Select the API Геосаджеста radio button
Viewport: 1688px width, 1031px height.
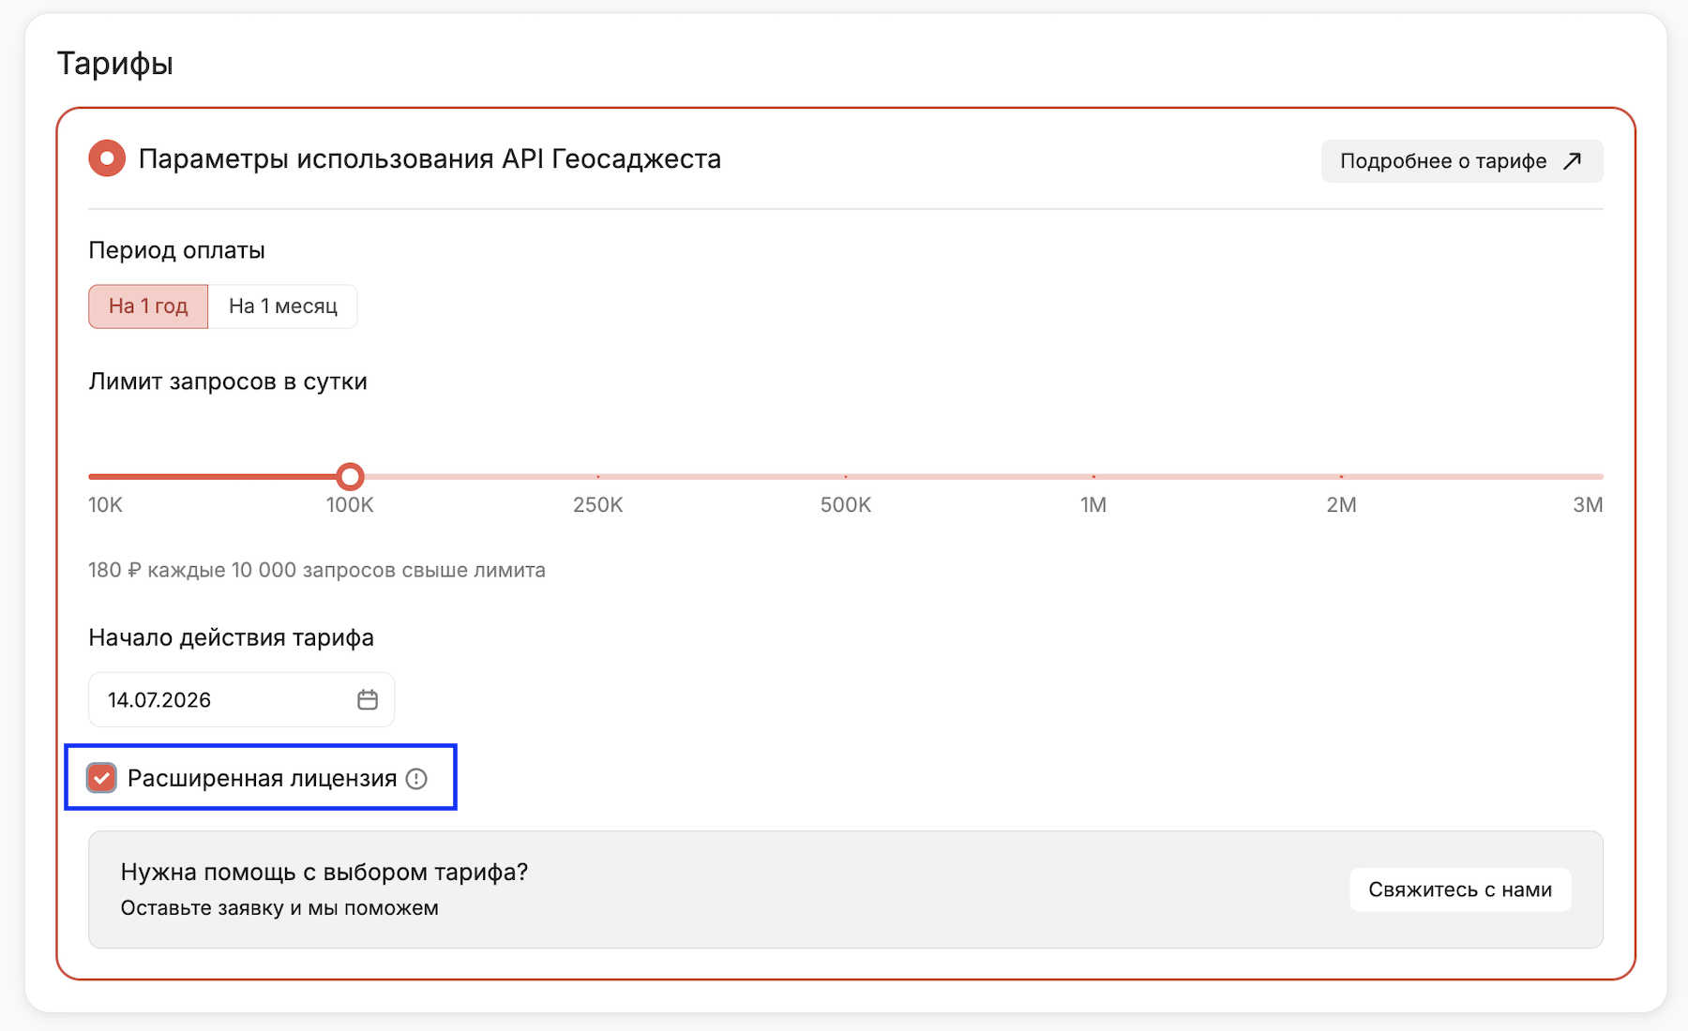107,158
